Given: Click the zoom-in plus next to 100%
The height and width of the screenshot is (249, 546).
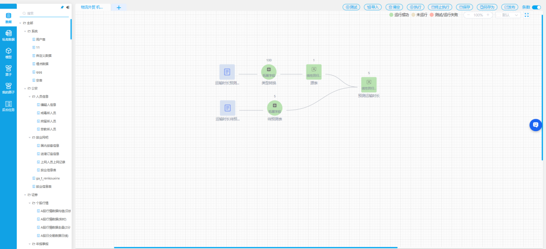Looking at the screenshot, I should pyautogui.click(x=488, y=15).
